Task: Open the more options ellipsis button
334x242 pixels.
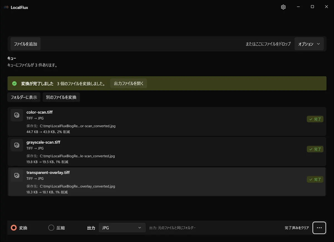Action: pos(319,228)
